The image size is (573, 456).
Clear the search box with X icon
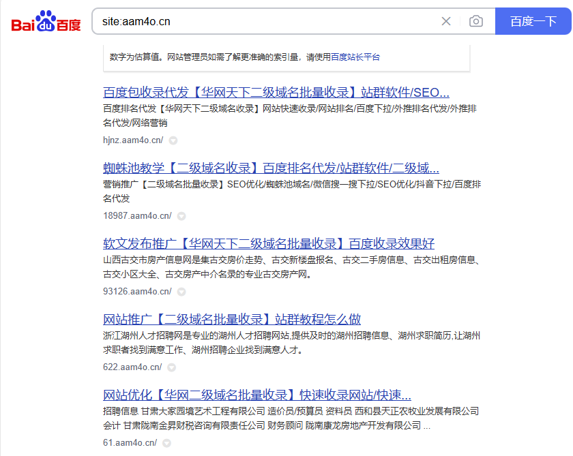(x=446, y=21)
